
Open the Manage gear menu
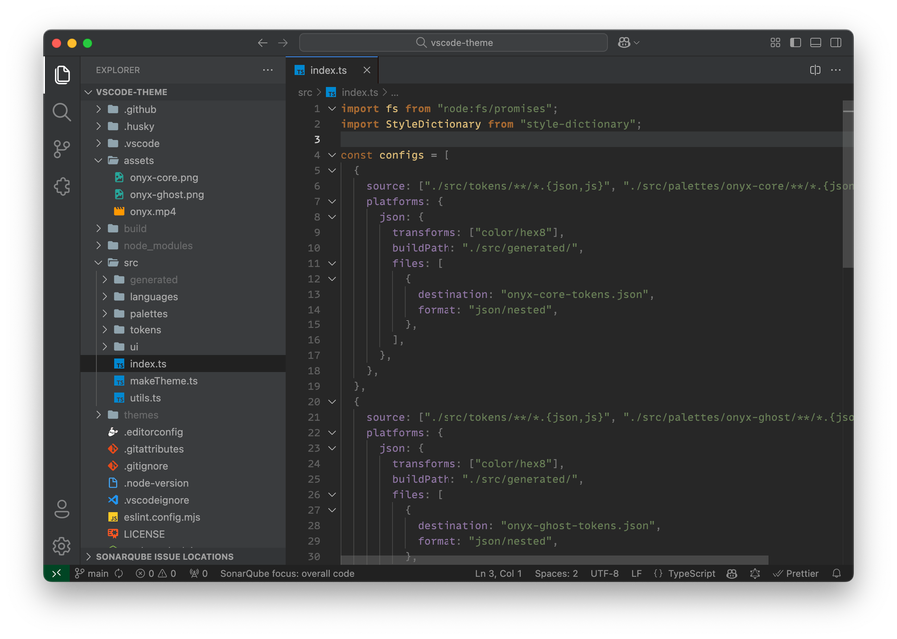62,546
